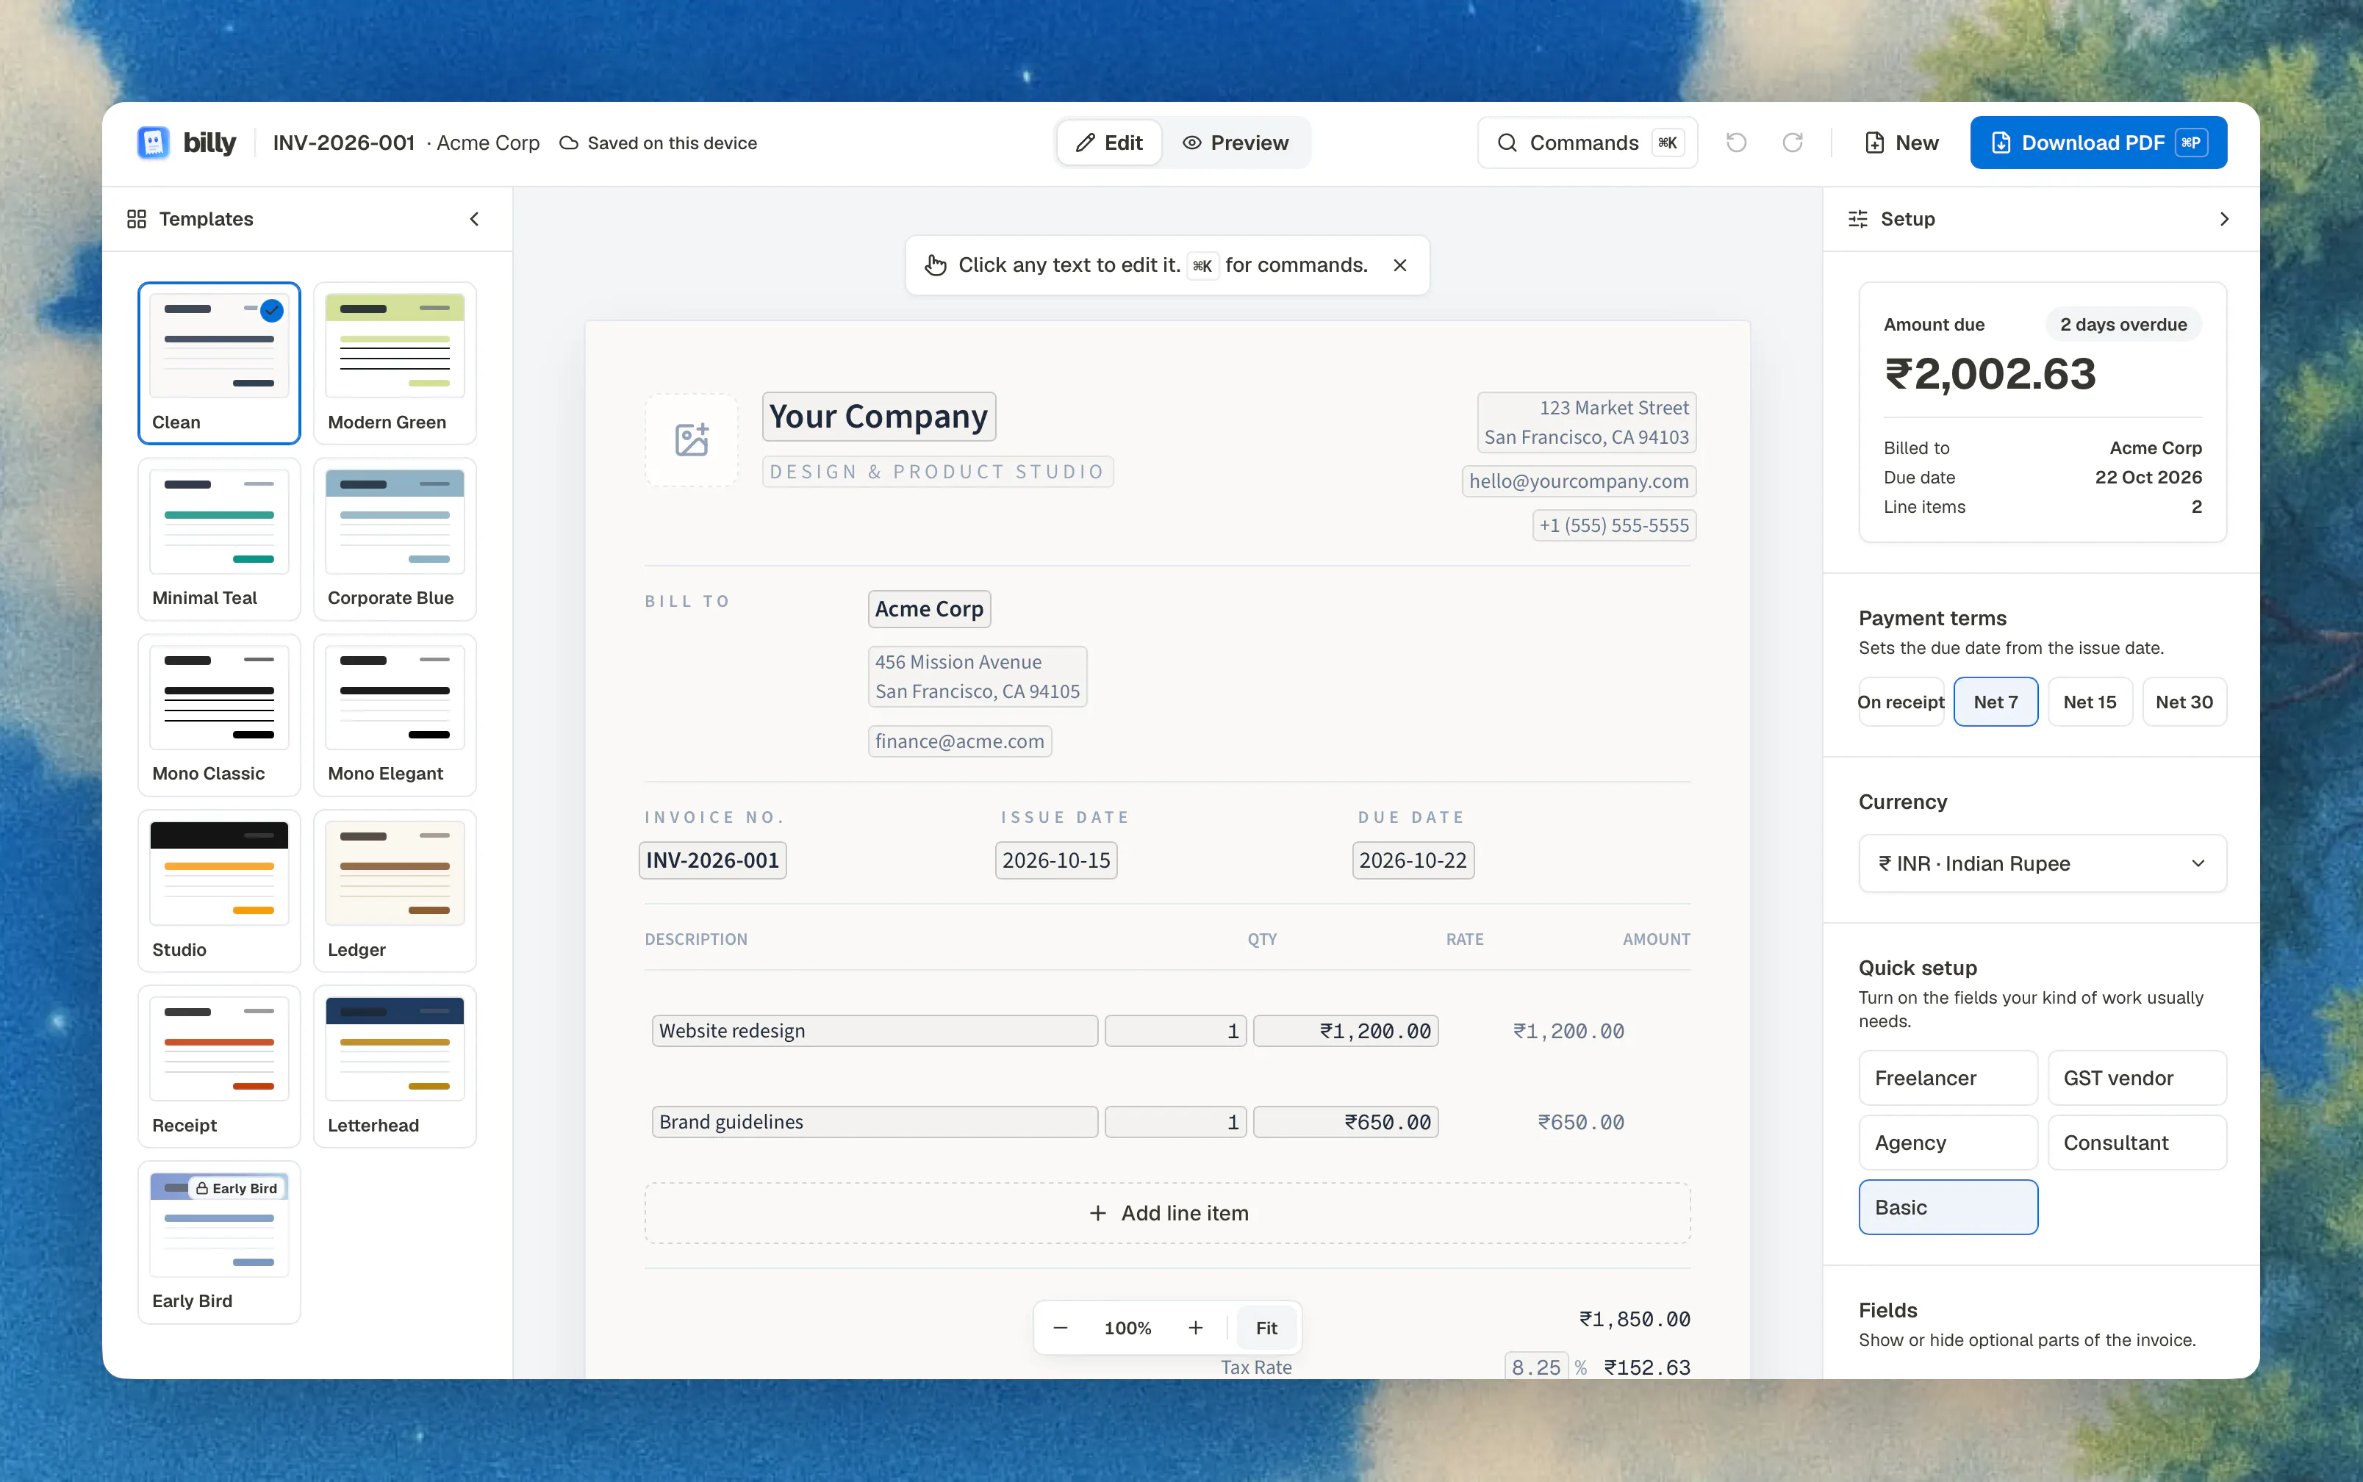
Task: Click the pointing hand hint icon
Action: click(x=936, y=265)
